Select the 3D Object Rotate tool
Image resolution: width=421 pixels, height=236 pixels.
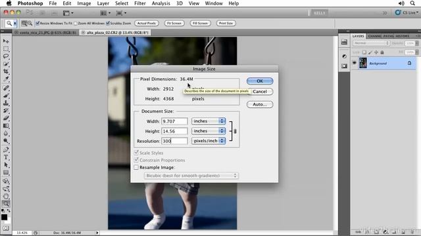6,181
